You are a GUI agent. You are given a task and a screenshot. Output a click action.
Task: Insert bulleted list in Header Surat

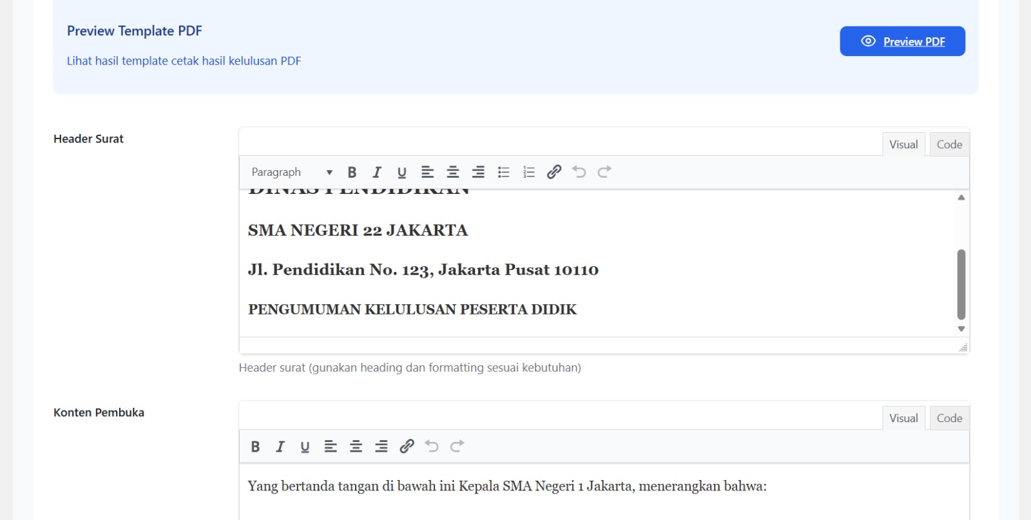pos(504,172)
